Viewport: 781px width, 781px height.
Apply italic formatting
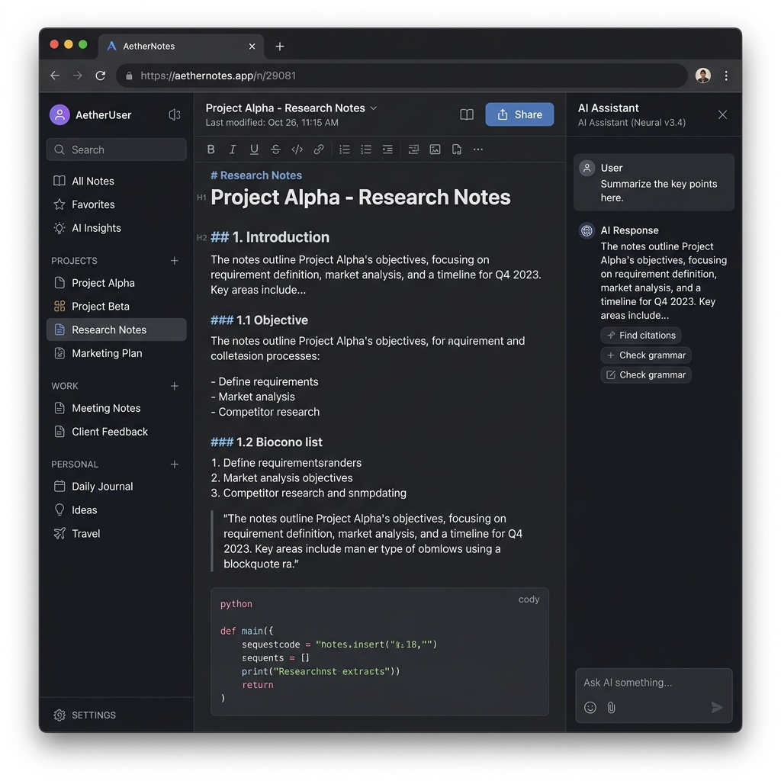(232, 149)
